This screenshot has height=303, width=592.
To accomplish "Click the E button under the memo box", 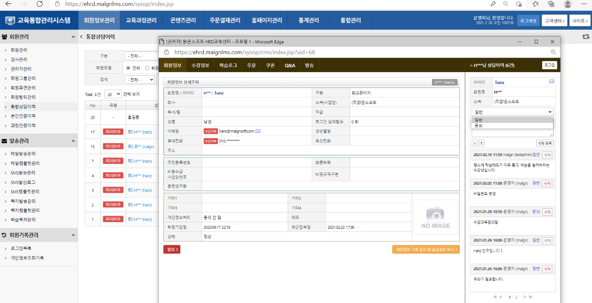I will click(x=481, y=143).
